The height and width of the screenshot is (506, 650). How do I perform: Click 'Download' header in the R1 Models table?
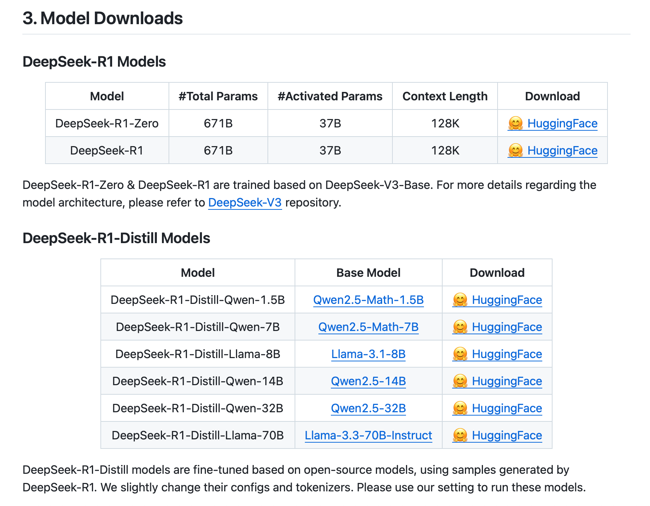(x=553, y=96)
